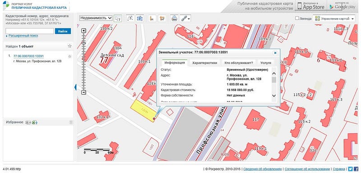Screen dimensions: 361x173
Task: Open the share link dropdown arrow
Action: [x=189, y=19]
